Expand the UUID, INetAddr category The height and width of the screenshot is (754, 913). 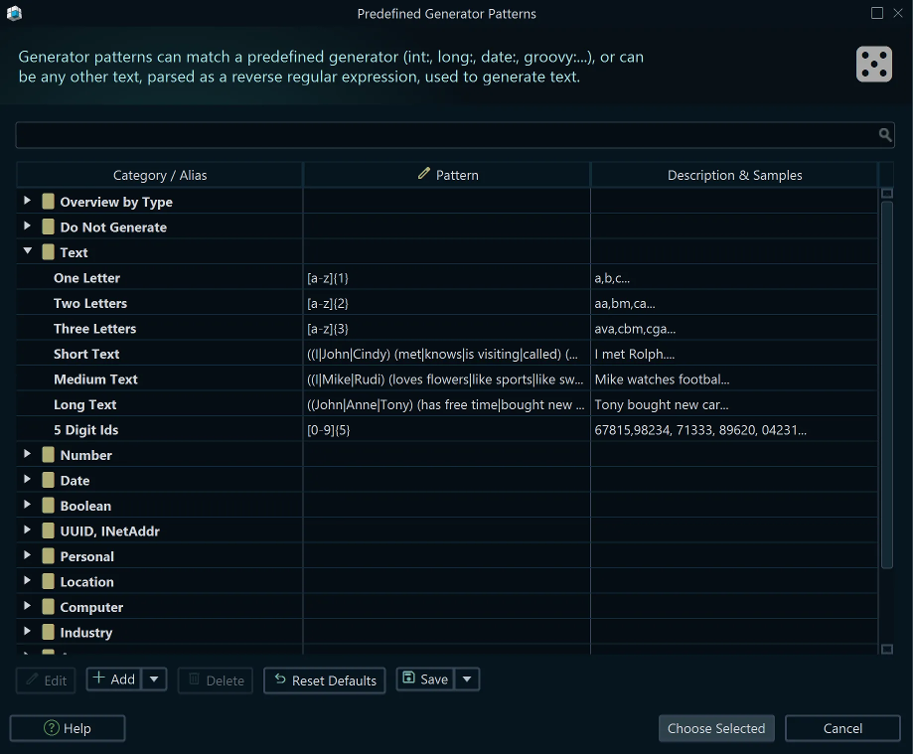(x=26, y=530)
